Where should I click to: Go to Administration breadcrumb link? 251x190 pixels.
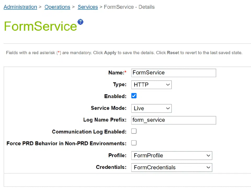(x=20, y=7)
